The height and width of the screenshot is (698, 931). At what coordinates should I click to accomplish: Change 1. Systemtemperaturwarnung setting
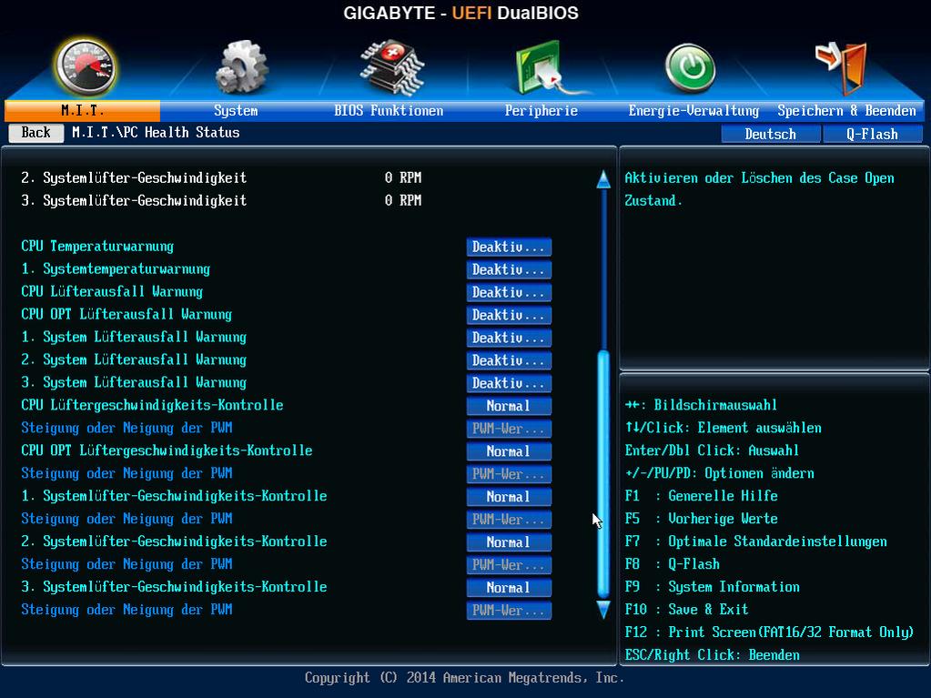(x=509, y=269)
